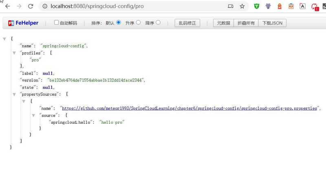Collapse the propertySources array
The image size is (326, 169).
coord(14,94)
